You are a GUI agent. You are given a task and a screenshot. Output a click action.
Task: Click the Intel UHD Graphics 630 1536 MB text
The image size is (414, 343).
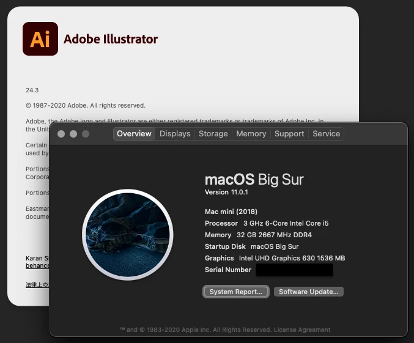(x=292, y=258)
